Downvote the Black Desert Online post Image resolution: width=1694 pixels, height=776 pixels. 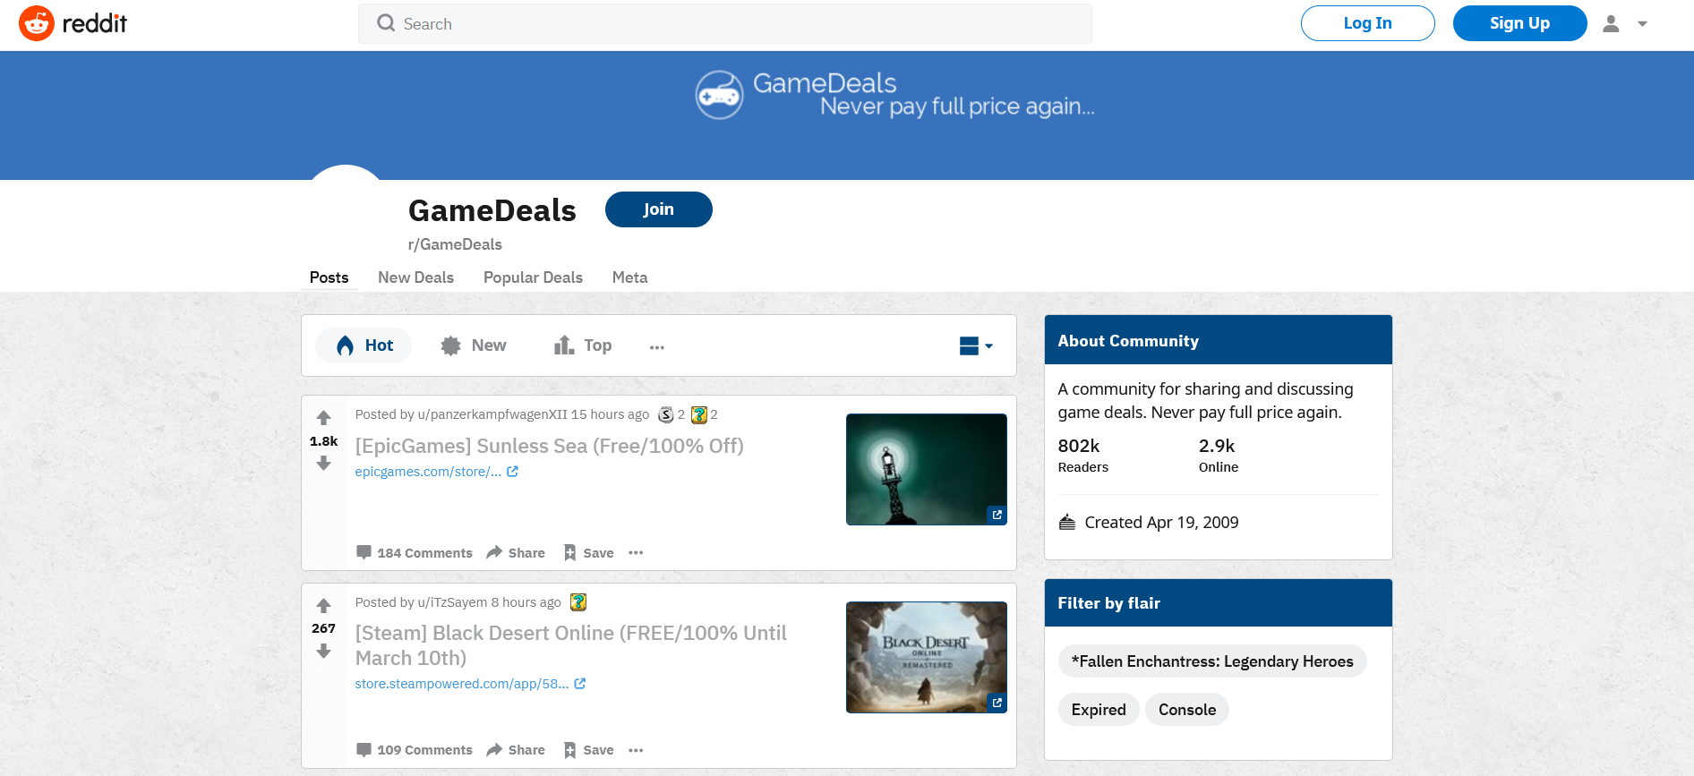[323, 652]
